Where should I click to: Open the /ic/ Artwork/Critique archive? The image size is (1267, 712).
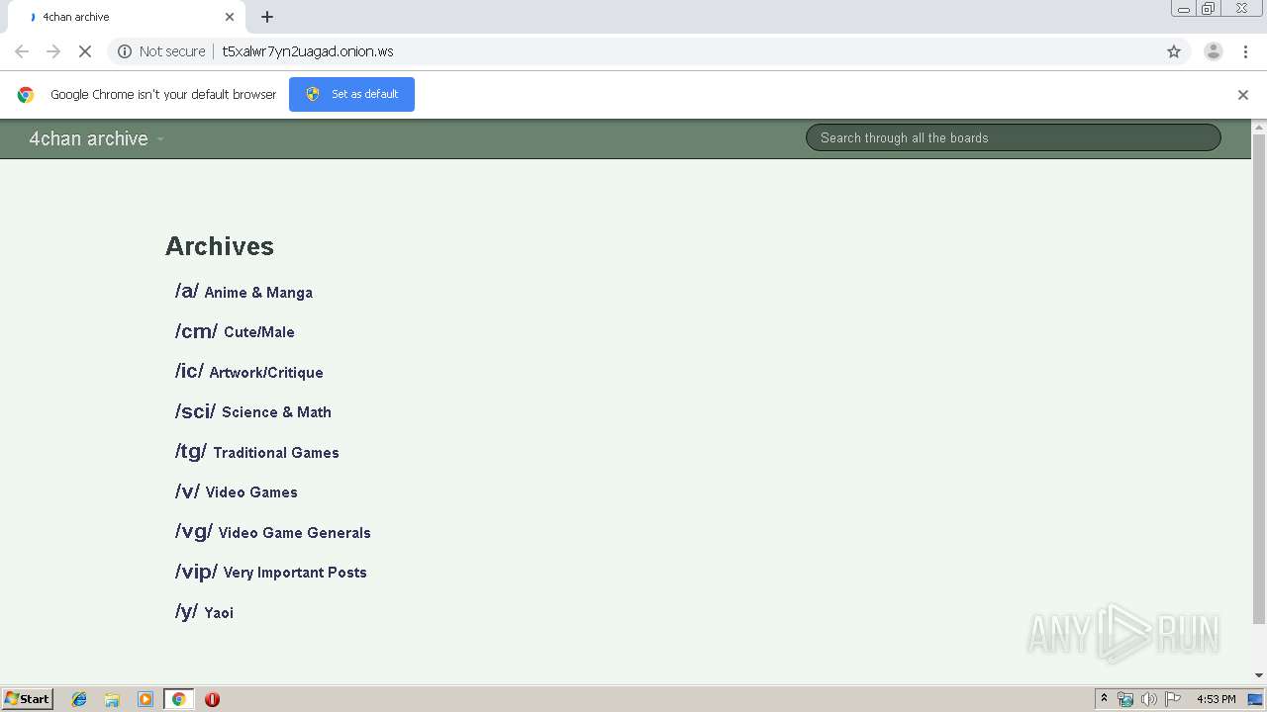[x=248, y=372]
